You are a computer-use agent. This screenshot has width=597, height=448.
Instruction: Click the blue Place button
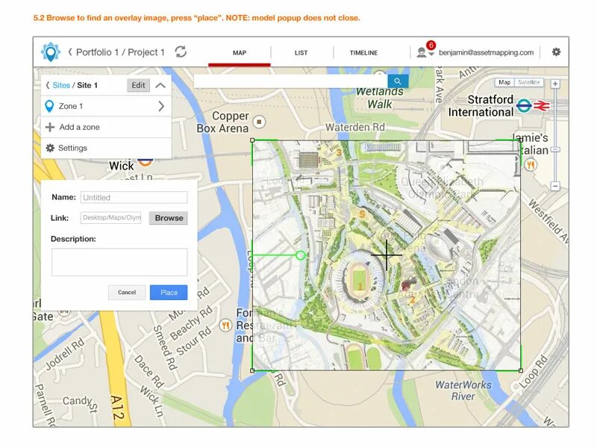tap(169, 292)
